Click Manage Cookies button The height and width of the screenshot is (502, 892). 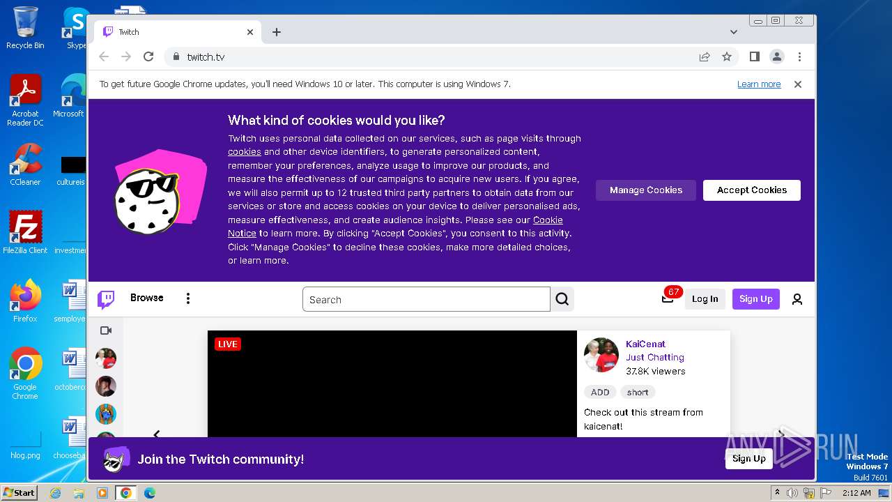(x=646, y=190)
